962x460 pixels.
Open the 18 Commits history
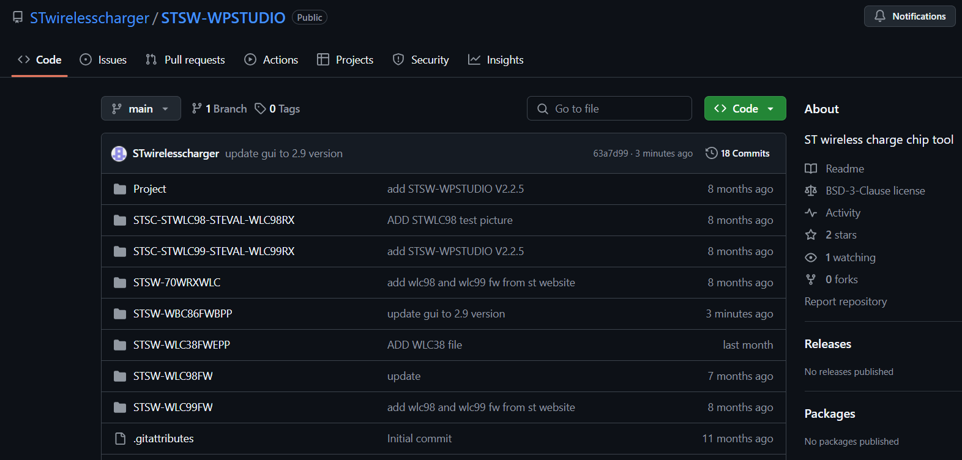point(737,153)
